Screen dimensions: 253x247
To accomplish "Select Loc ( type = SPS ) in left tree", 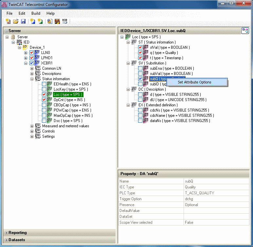I will coord(68,95).
